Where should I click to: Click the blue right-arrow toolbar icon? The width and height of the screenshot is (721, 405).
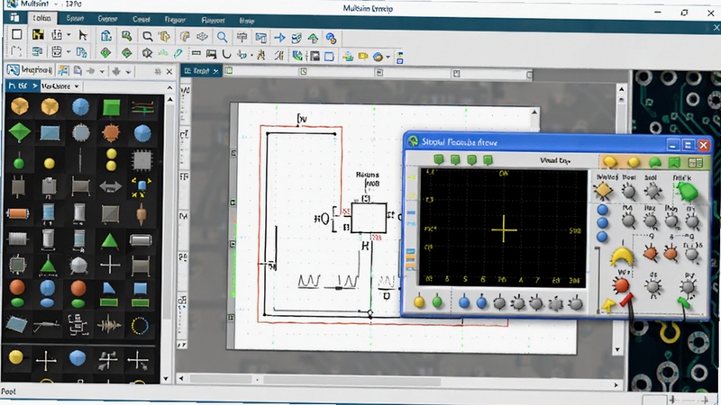[x=279, y=37]
